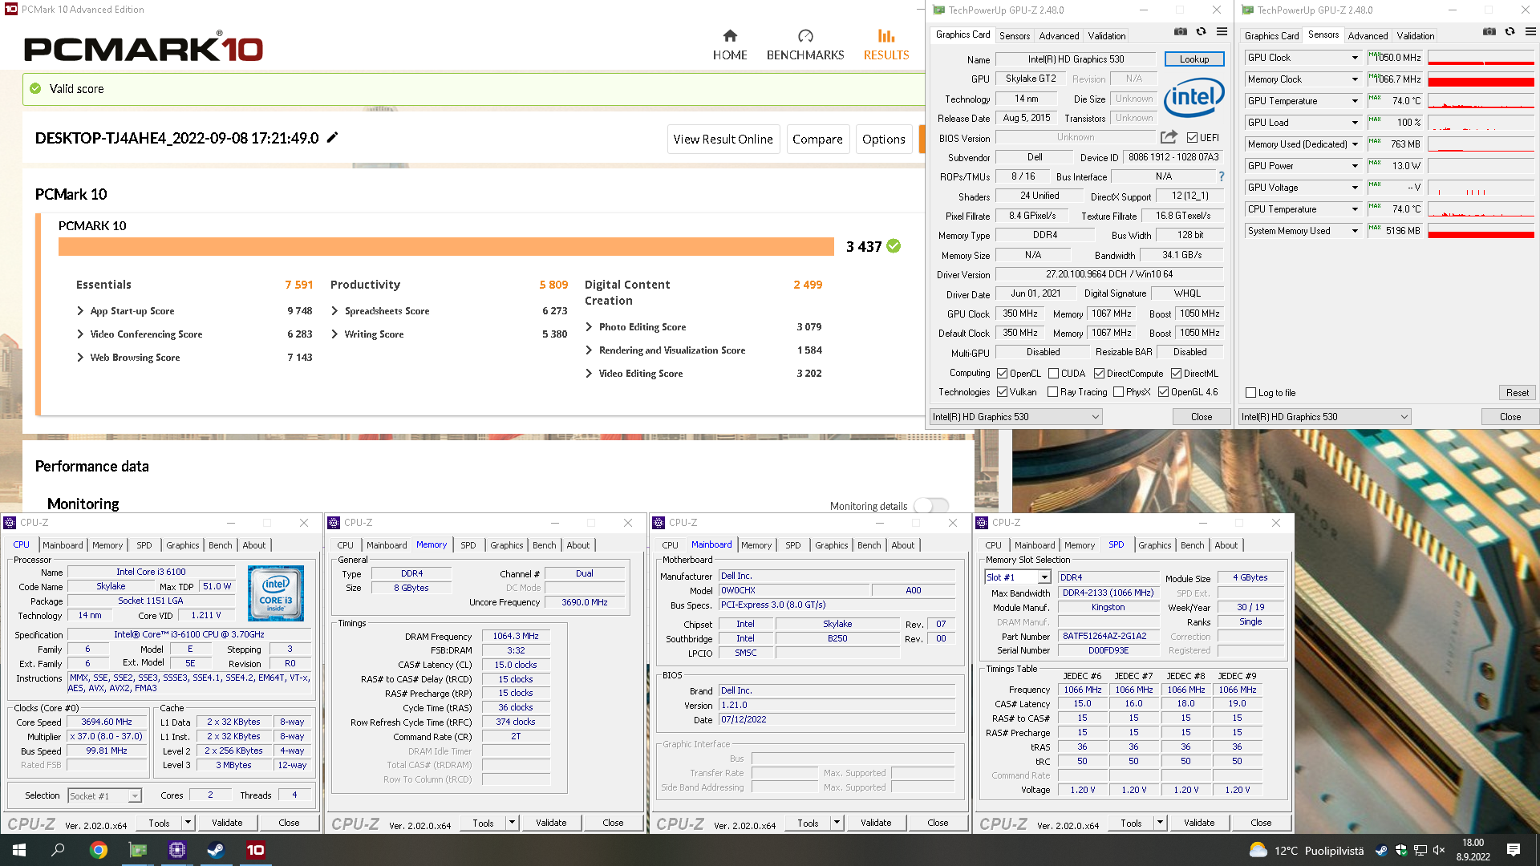Open Validation tab in GPU-Z Sensors window
Image resolution: width=1540 pixels, height=866 pixels.
[x=1415, y=36]
